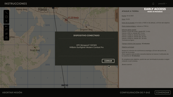This screenshot has width=173, height=97.
Task: Click the trash delete markers icon
Action: click(x=6, y=38)
